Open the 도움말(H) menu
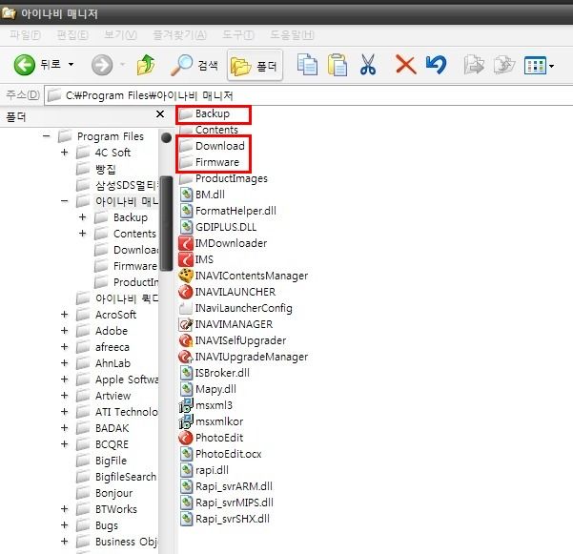Image resolution: width=573 pixels, height=554 pixels. pyautogui.click(x=292, y=35)
